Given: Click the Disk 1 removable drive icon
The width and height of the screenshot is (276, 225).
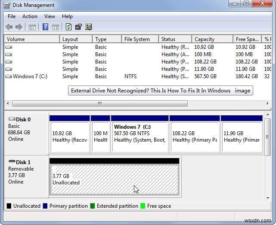Looking at the screenshot, I should point(12,161).
